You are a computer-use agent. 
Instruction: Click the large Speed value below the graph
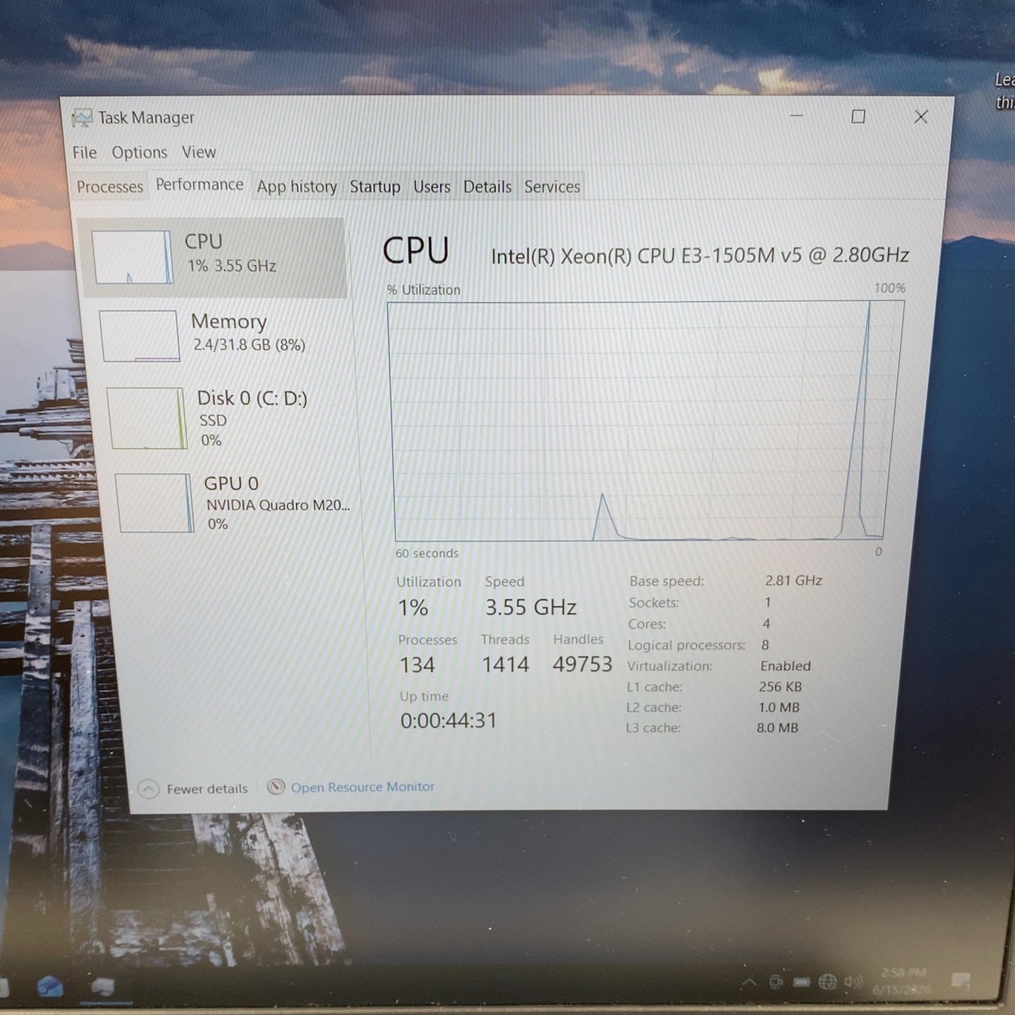pyautogui.click(x=531, y=608)
